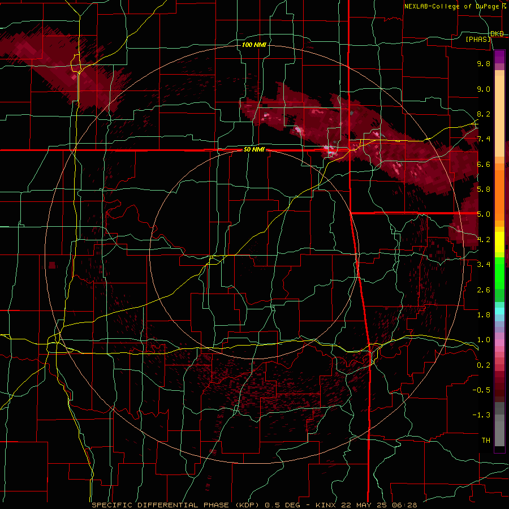Click the 7.4 scale value
509x509 pixels.
pyautogui.click(x=484, y=139)
